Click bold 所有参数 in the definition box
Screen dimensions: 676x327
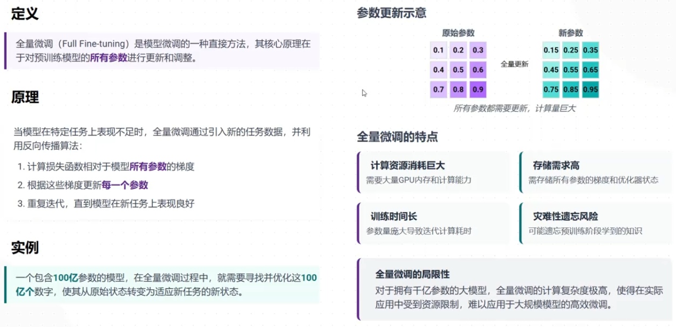pyautogui.click(x=108, y=58)
